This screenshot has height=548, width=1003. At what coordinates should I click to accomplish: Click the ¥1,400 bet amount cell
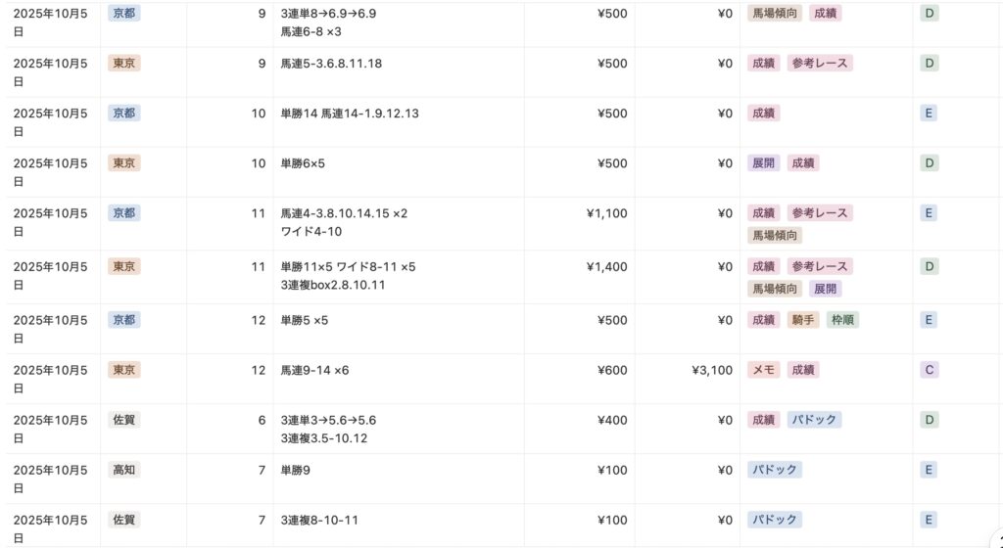(x=606, y=266)
